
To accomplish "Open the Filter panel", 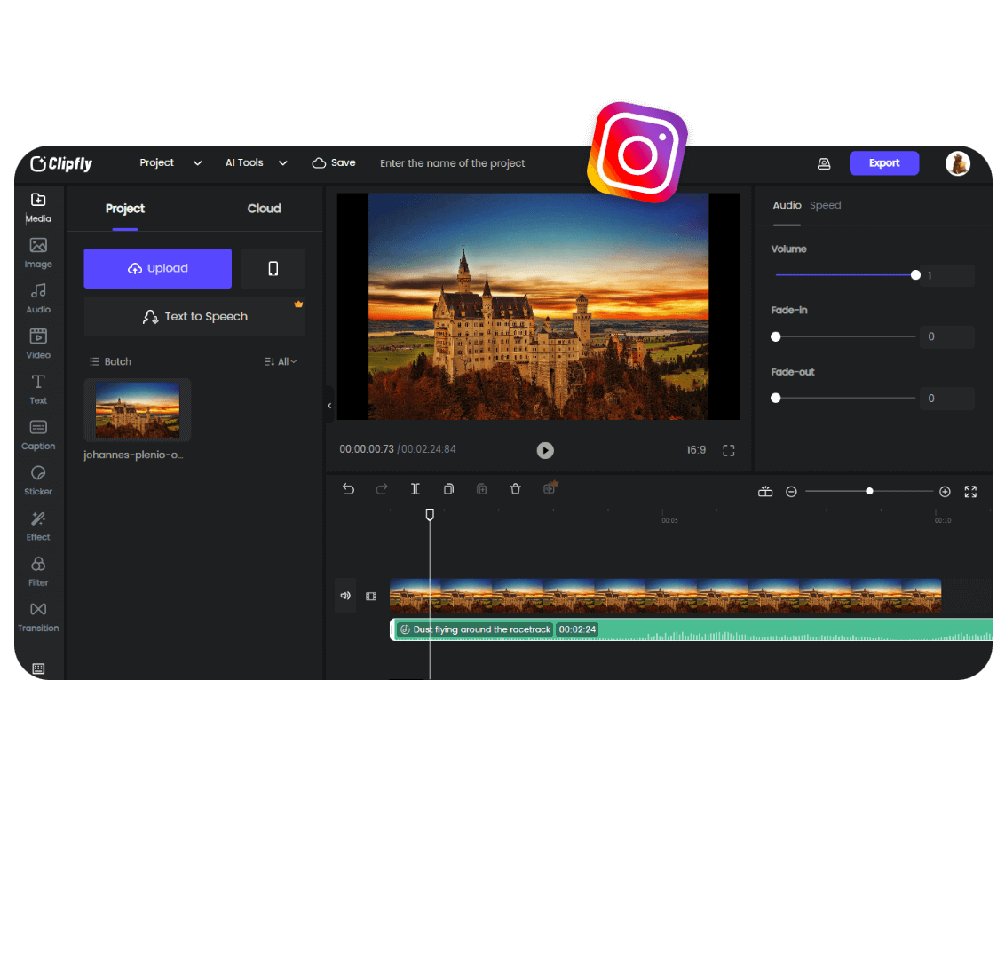I will pyautogui.click(x=38, y=571).
